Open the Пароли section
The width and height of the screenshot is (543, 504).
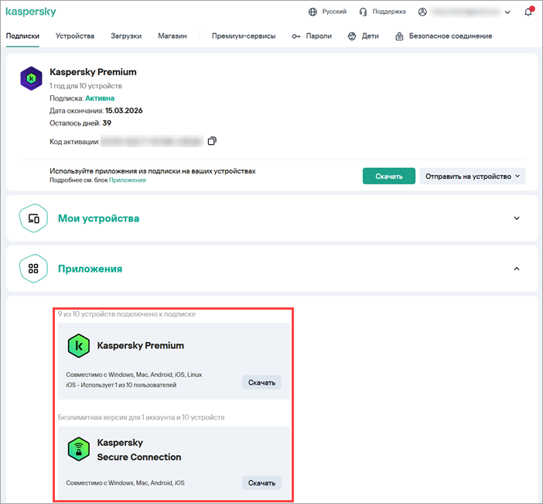coord(319,36)
